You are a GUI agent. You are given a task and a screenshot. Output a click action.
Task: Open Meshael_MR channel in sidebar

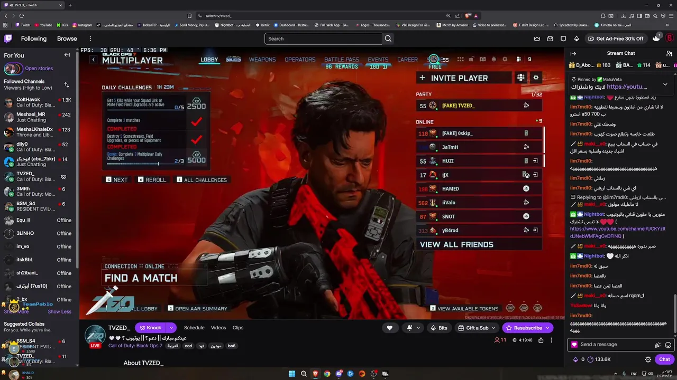40,117
